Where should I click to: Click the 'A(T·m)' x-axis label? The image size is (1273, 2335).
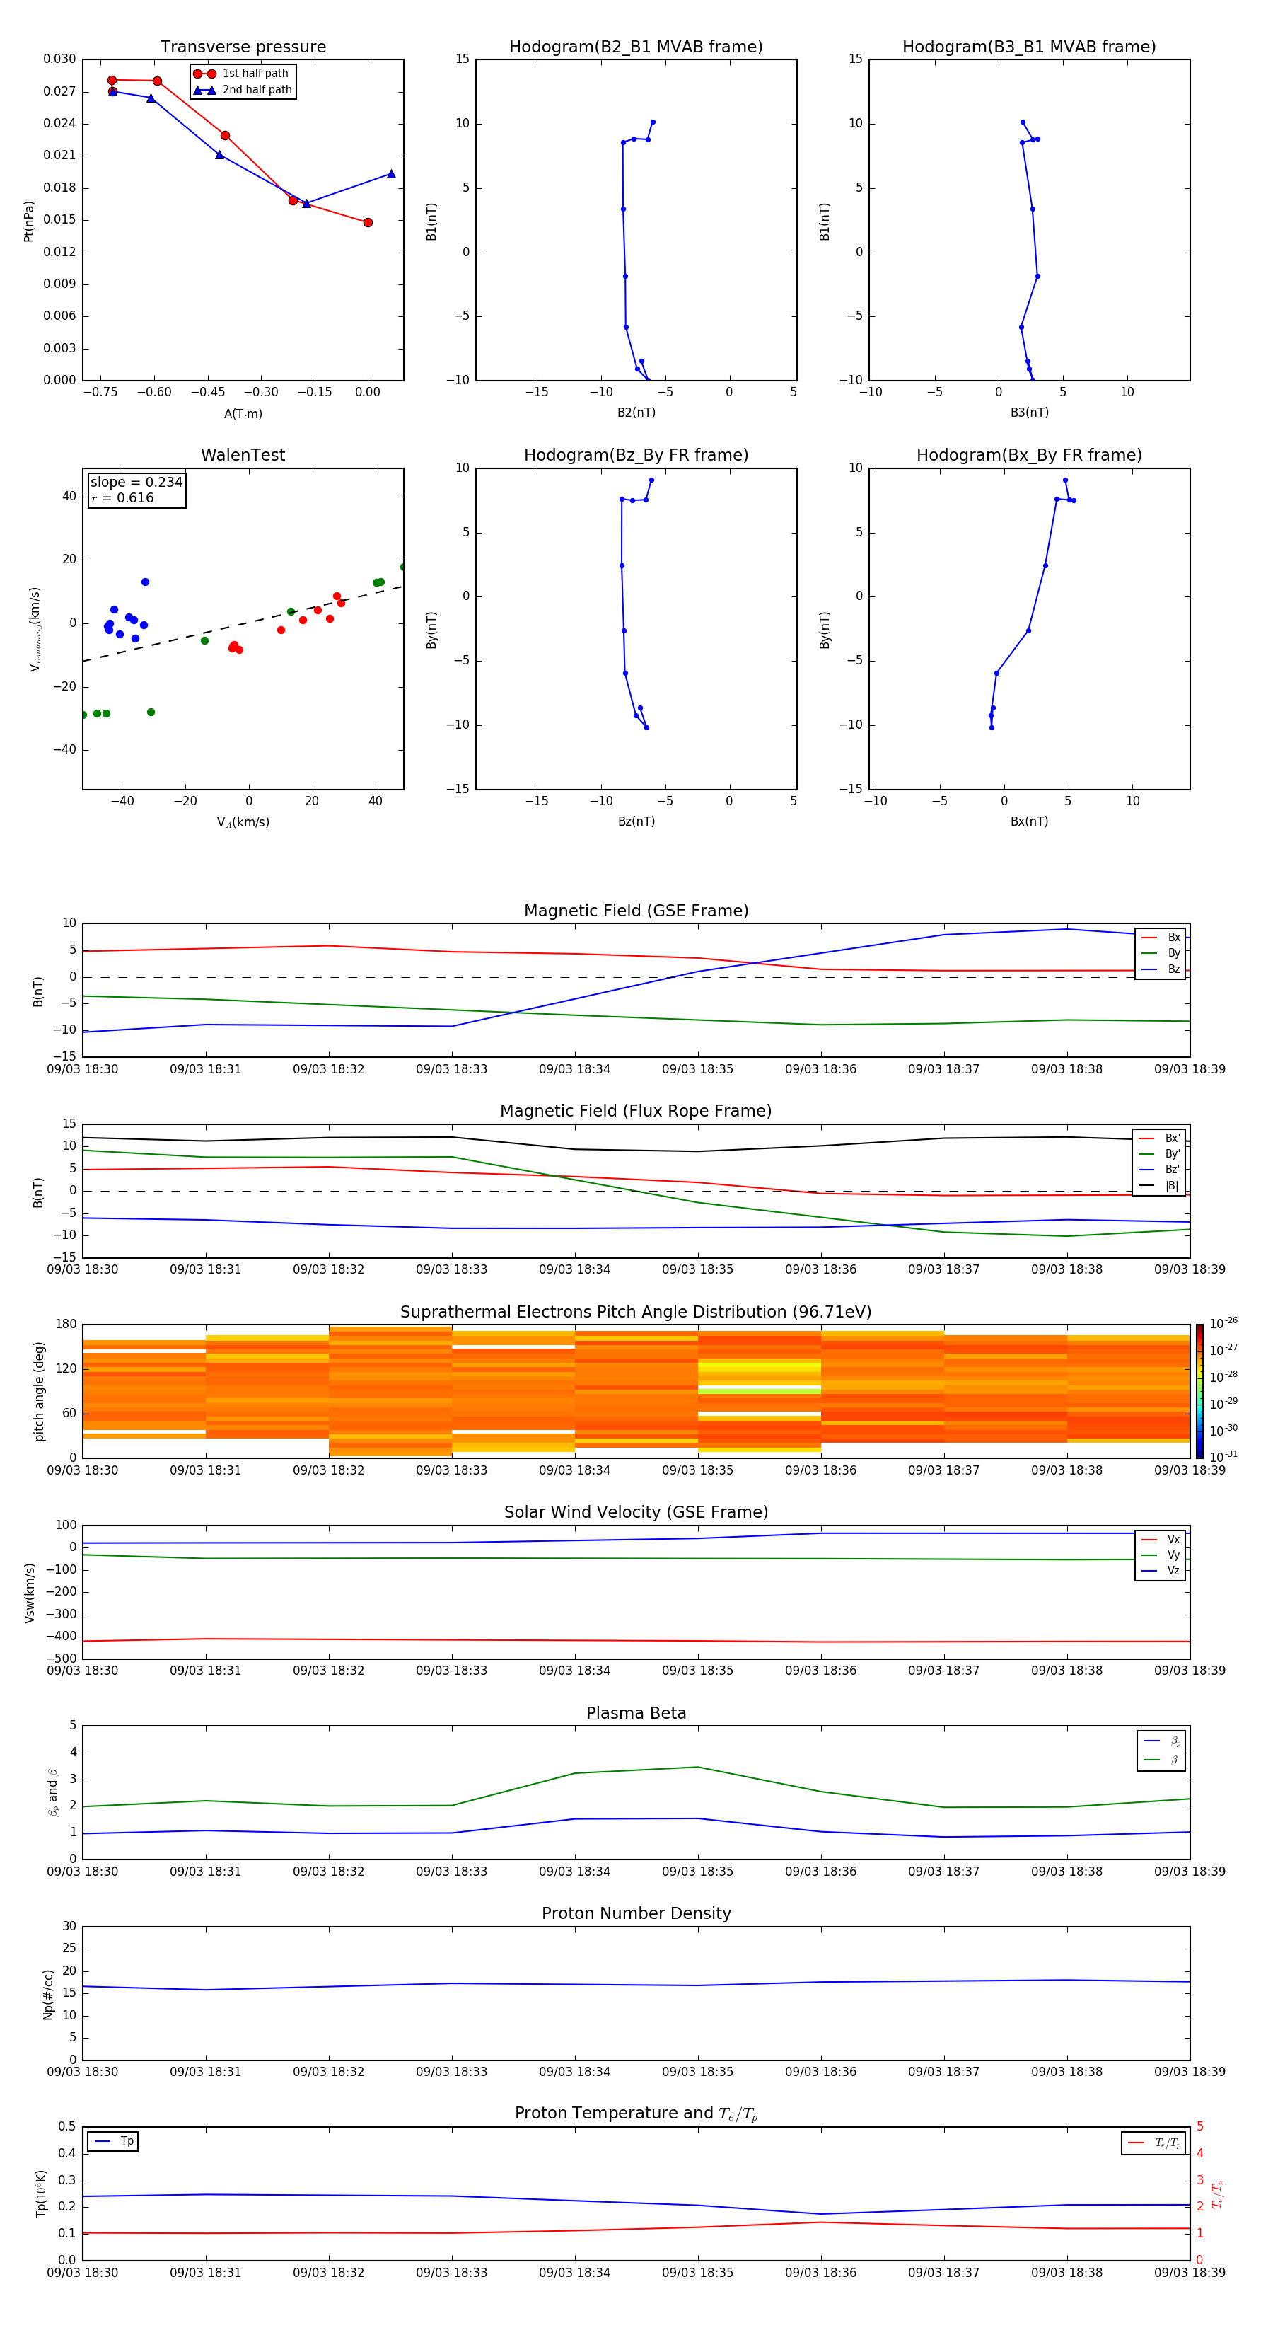click(243, 413)
